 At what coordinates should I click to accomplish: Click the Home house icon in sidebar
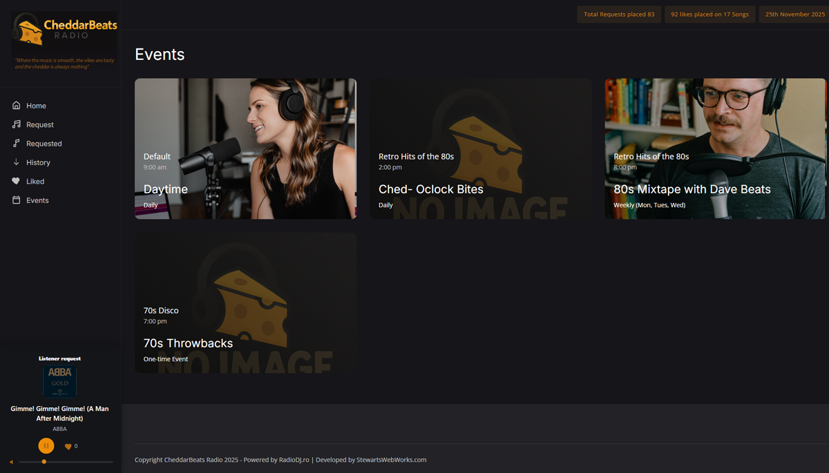[x=17, y=106]
